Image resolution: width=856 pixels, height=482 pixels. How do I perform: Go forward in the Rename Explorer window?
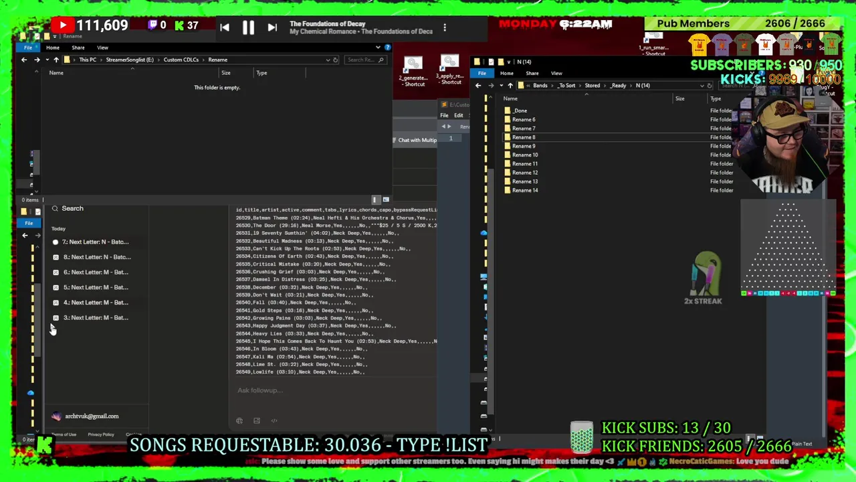point(37,60)
